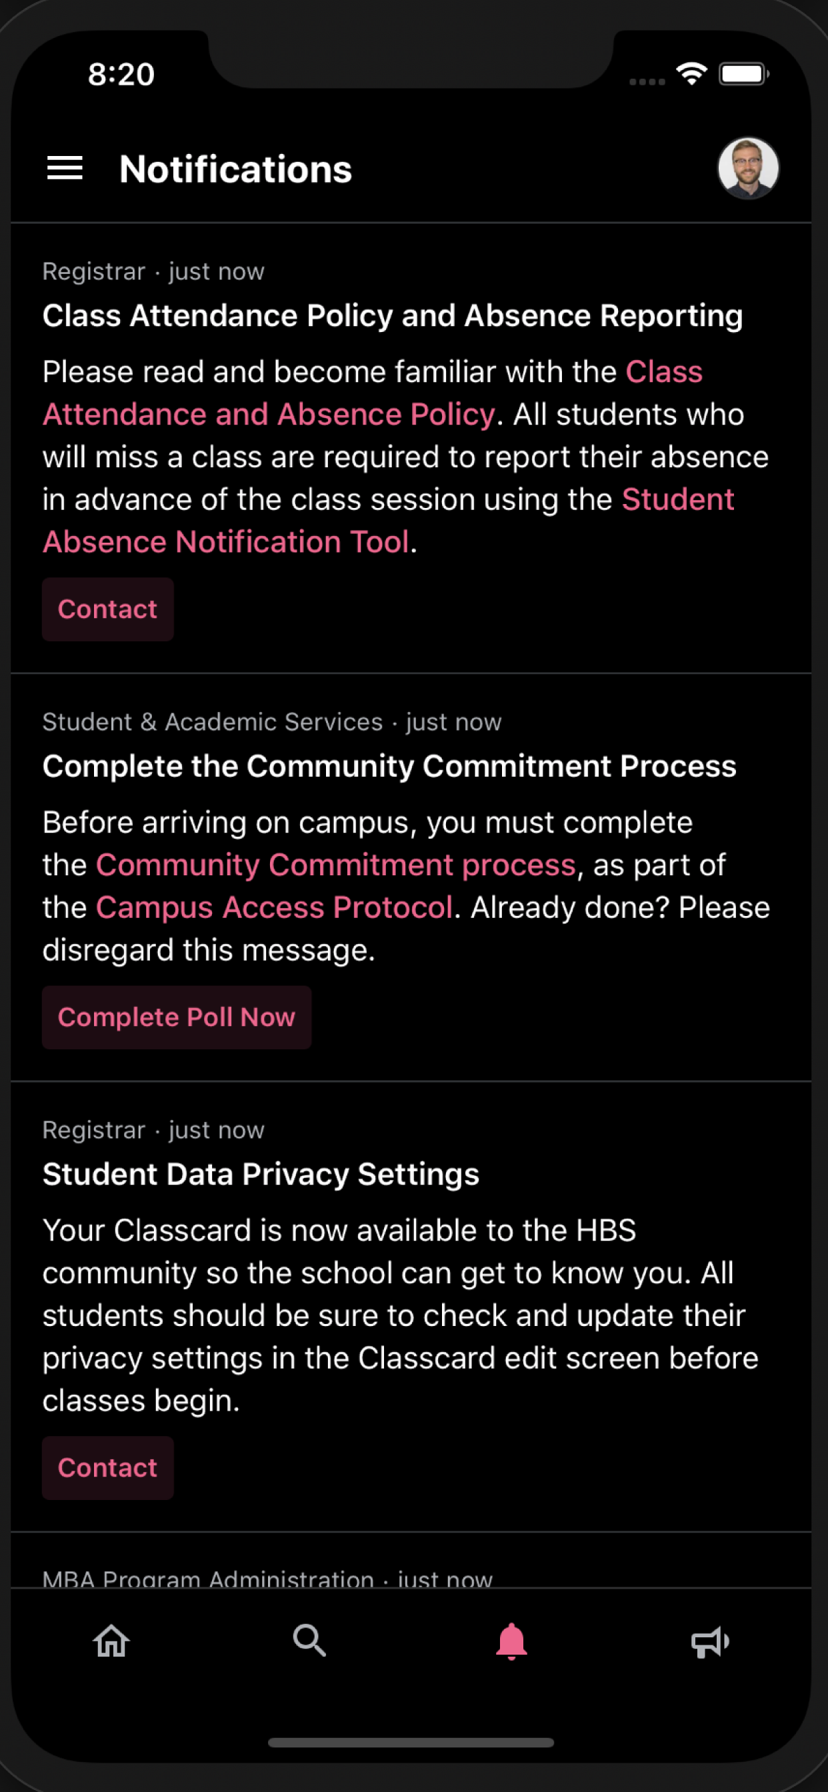
Task: Open Student Absence Notification Tool link
Action: pos(225,542)
